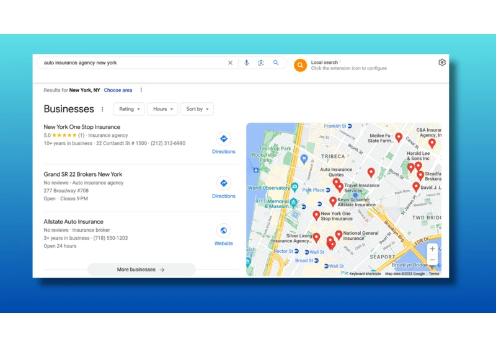Viewport: 496px width, 347px height.
Task: Open the Sort by dropdown
Action: click(197, 109)
